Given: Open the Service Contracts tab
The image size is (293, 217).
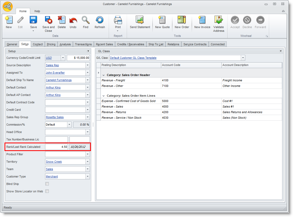Looking at the screenshot, I should pyautogui.click(x=195, y=44).
